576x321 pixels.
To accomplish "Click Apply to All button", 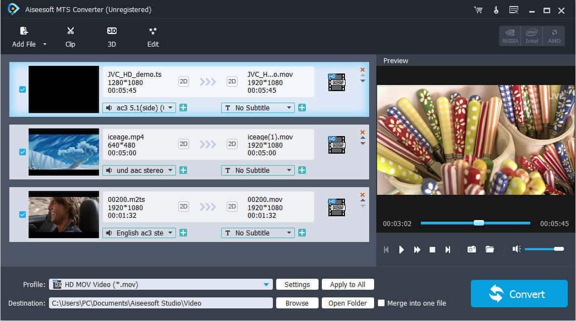I will pos(348,284).
